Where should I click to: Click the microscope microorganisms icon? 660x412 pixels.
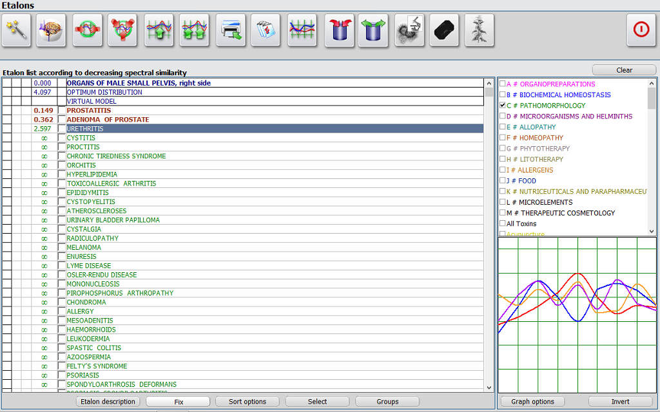tap(411, 30)
